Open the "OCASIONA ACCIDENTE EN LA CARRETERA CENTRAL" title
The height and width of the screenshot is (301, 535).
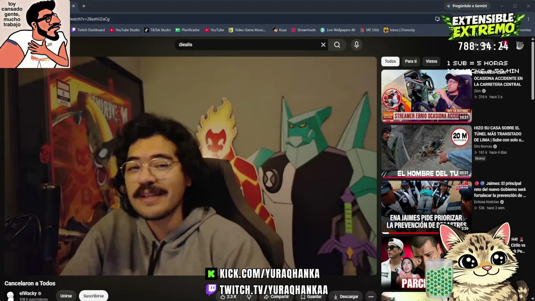pos(498,79)
